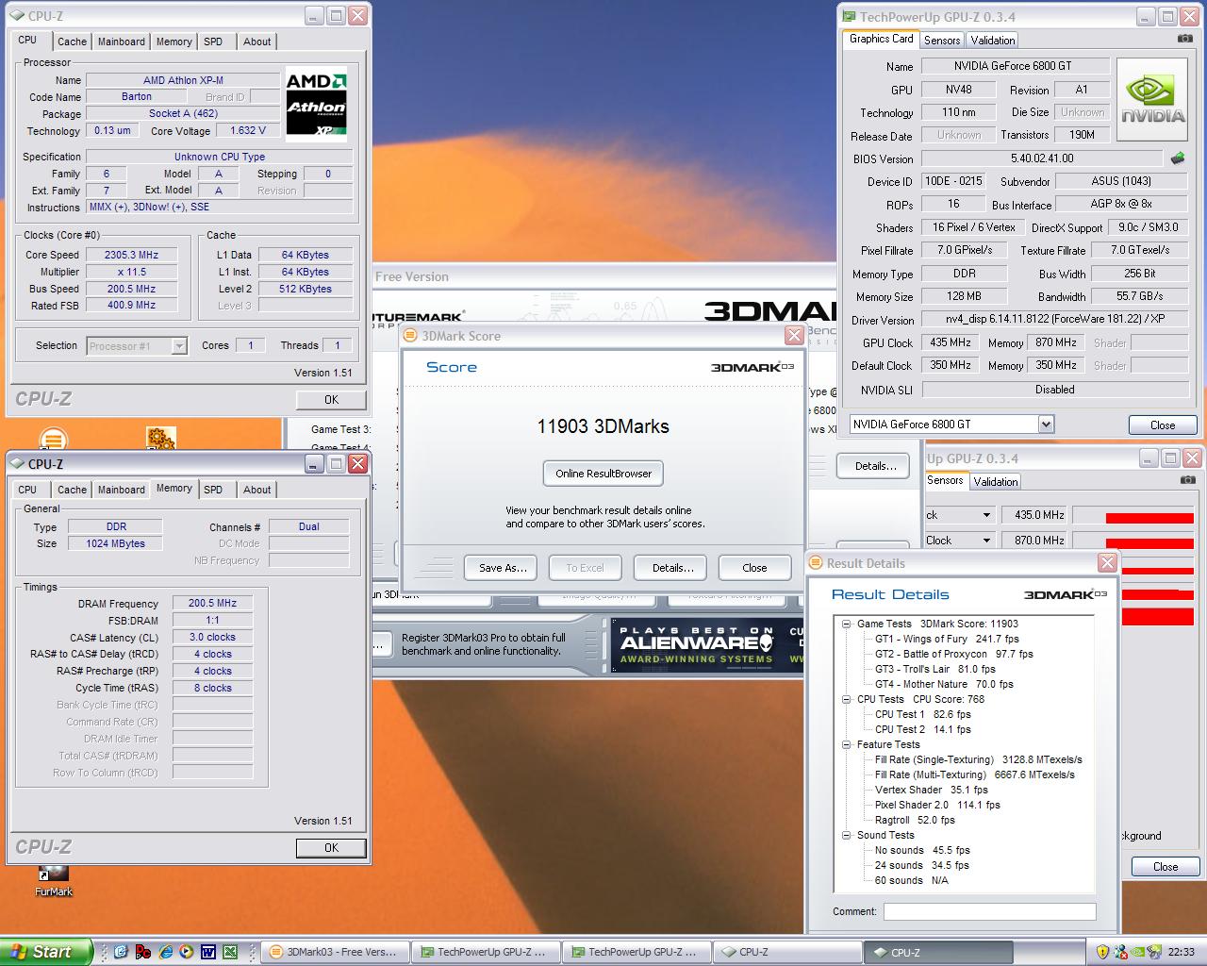The image size is (1207, 966).
Task: Switch to the second GPU-Z taskbar button
Action: 637,952
